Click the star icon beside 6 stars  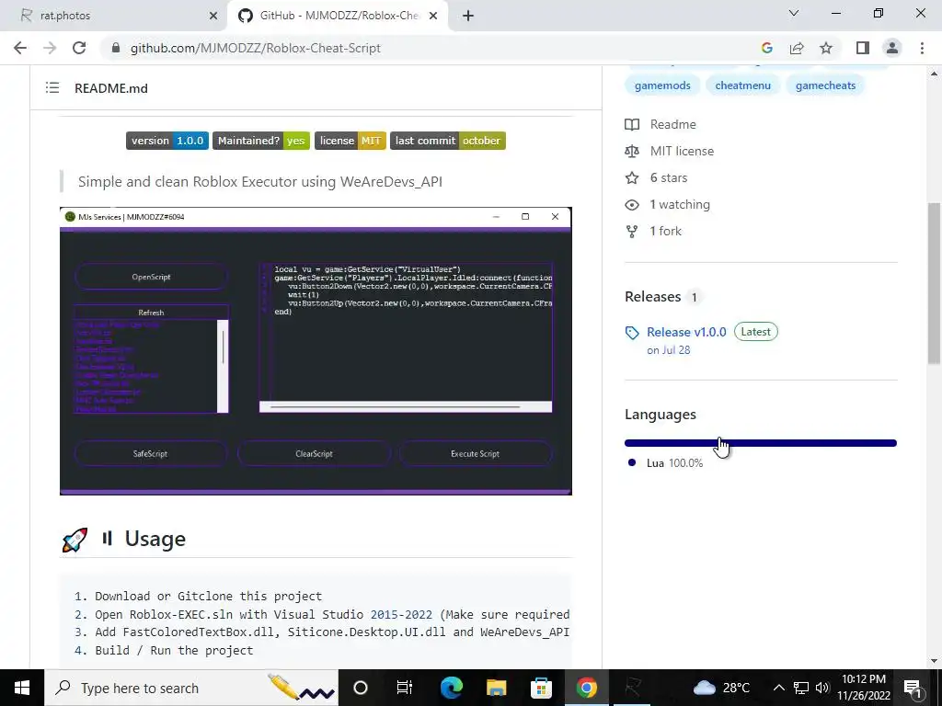click(632, 177)
